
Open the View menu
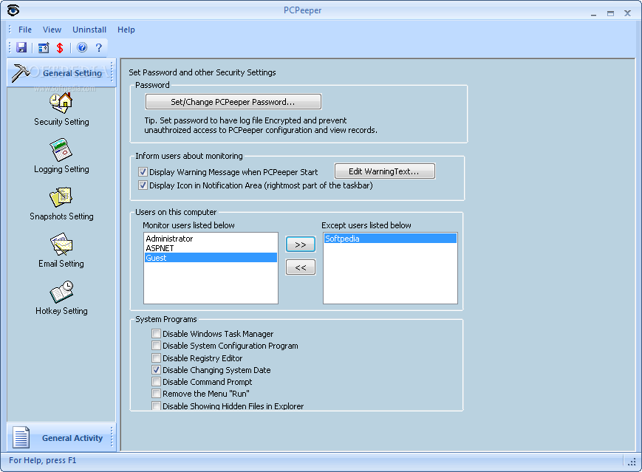point(52,30)
